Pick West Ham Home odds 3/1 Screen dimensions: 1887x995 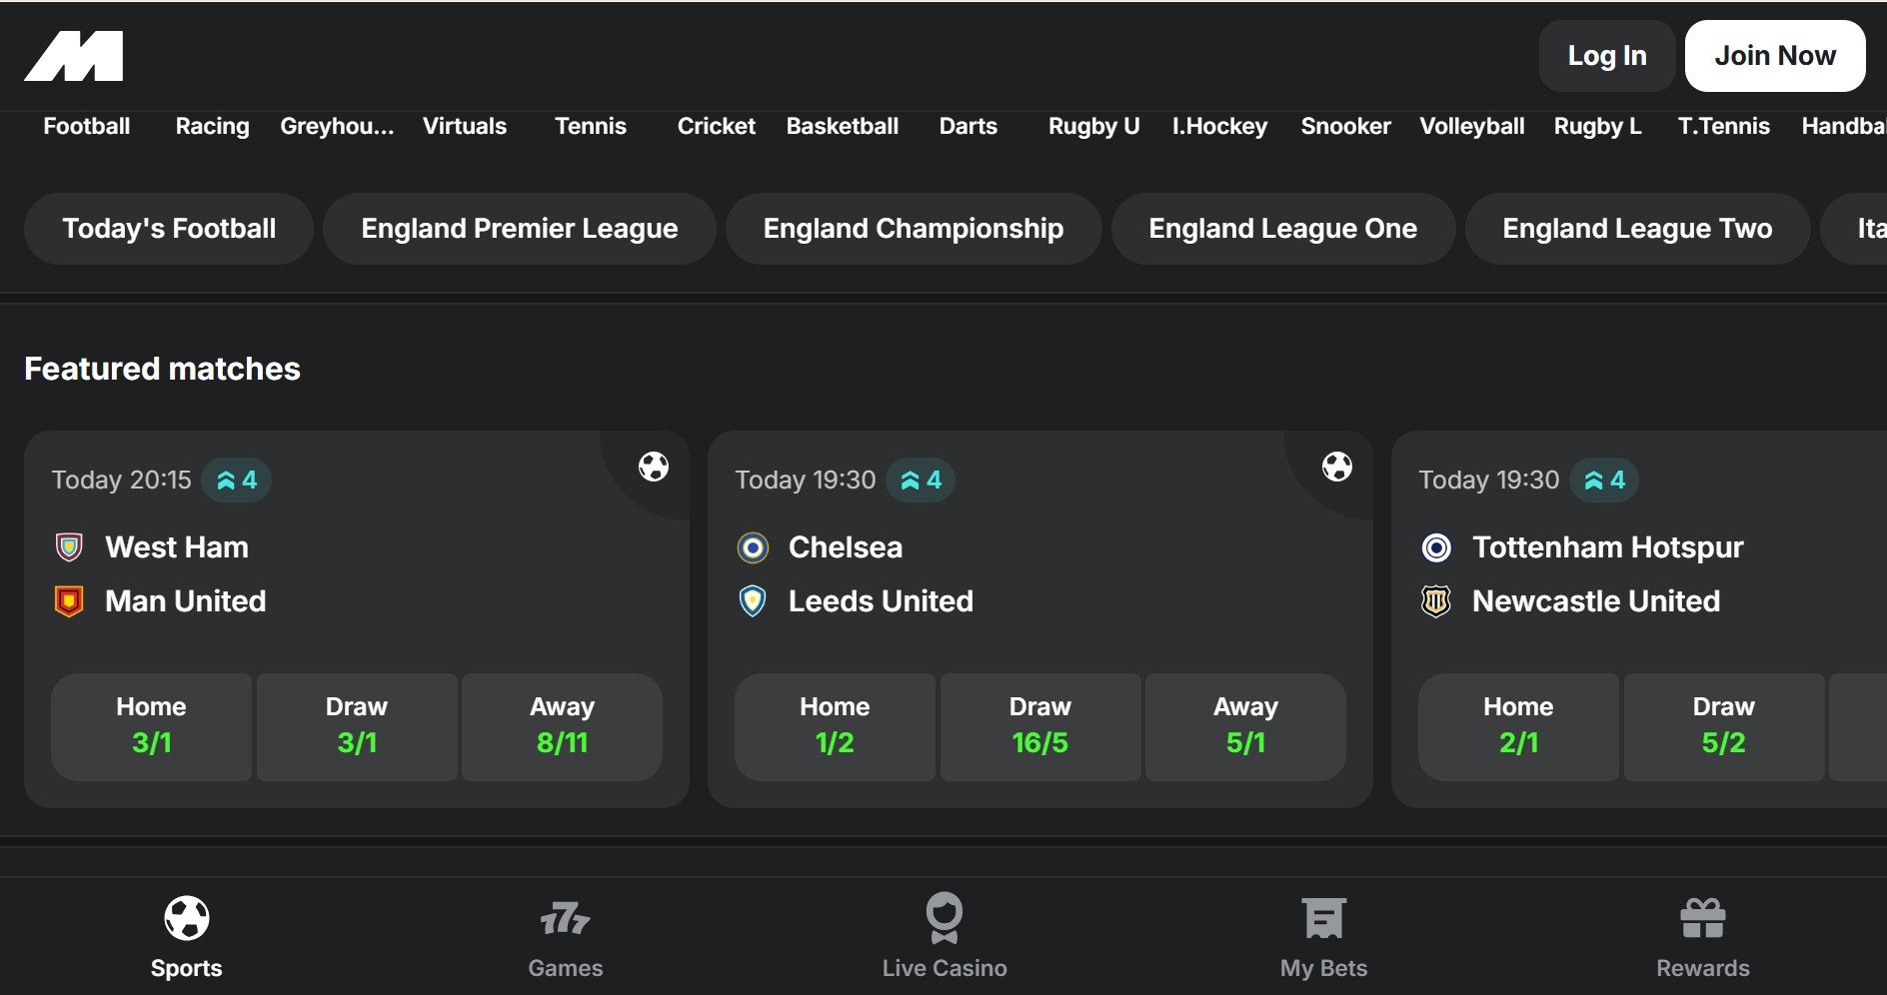click(x=152, y=726)
